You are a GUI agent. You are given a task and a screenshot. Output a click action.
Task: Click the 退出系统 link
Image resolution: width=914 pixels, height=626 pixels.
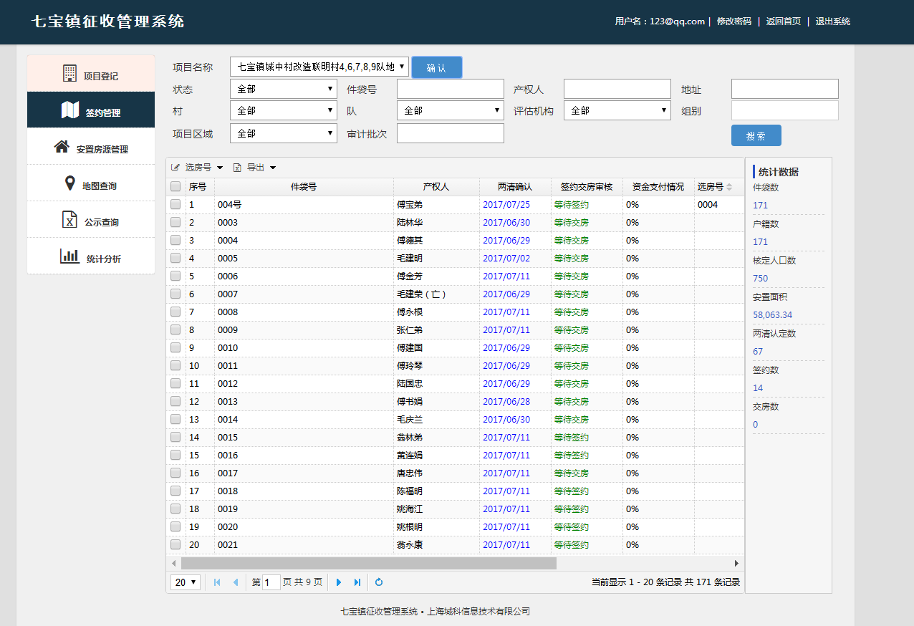tap(832, 21)
